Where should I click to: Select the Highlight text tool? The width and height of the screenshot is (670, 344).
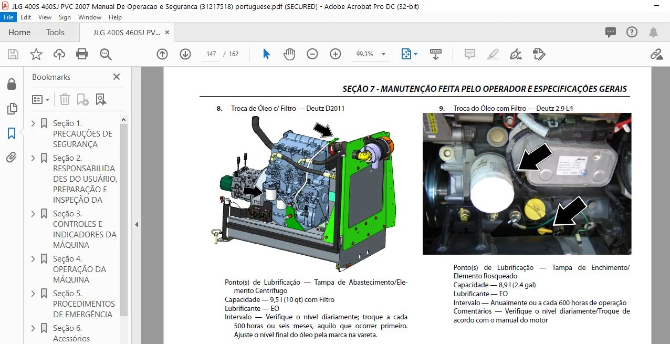click(493, 54)
